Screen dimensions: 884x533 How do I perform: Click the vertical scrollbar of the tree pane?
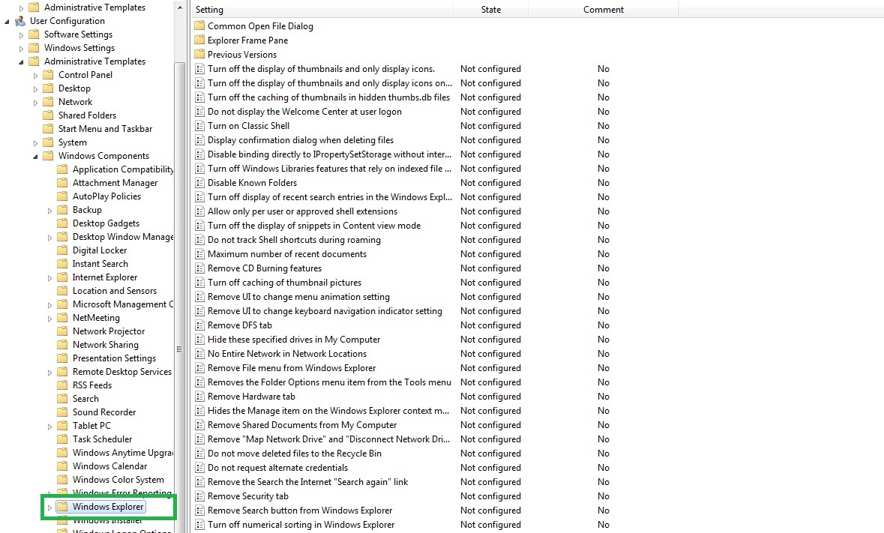178,349
